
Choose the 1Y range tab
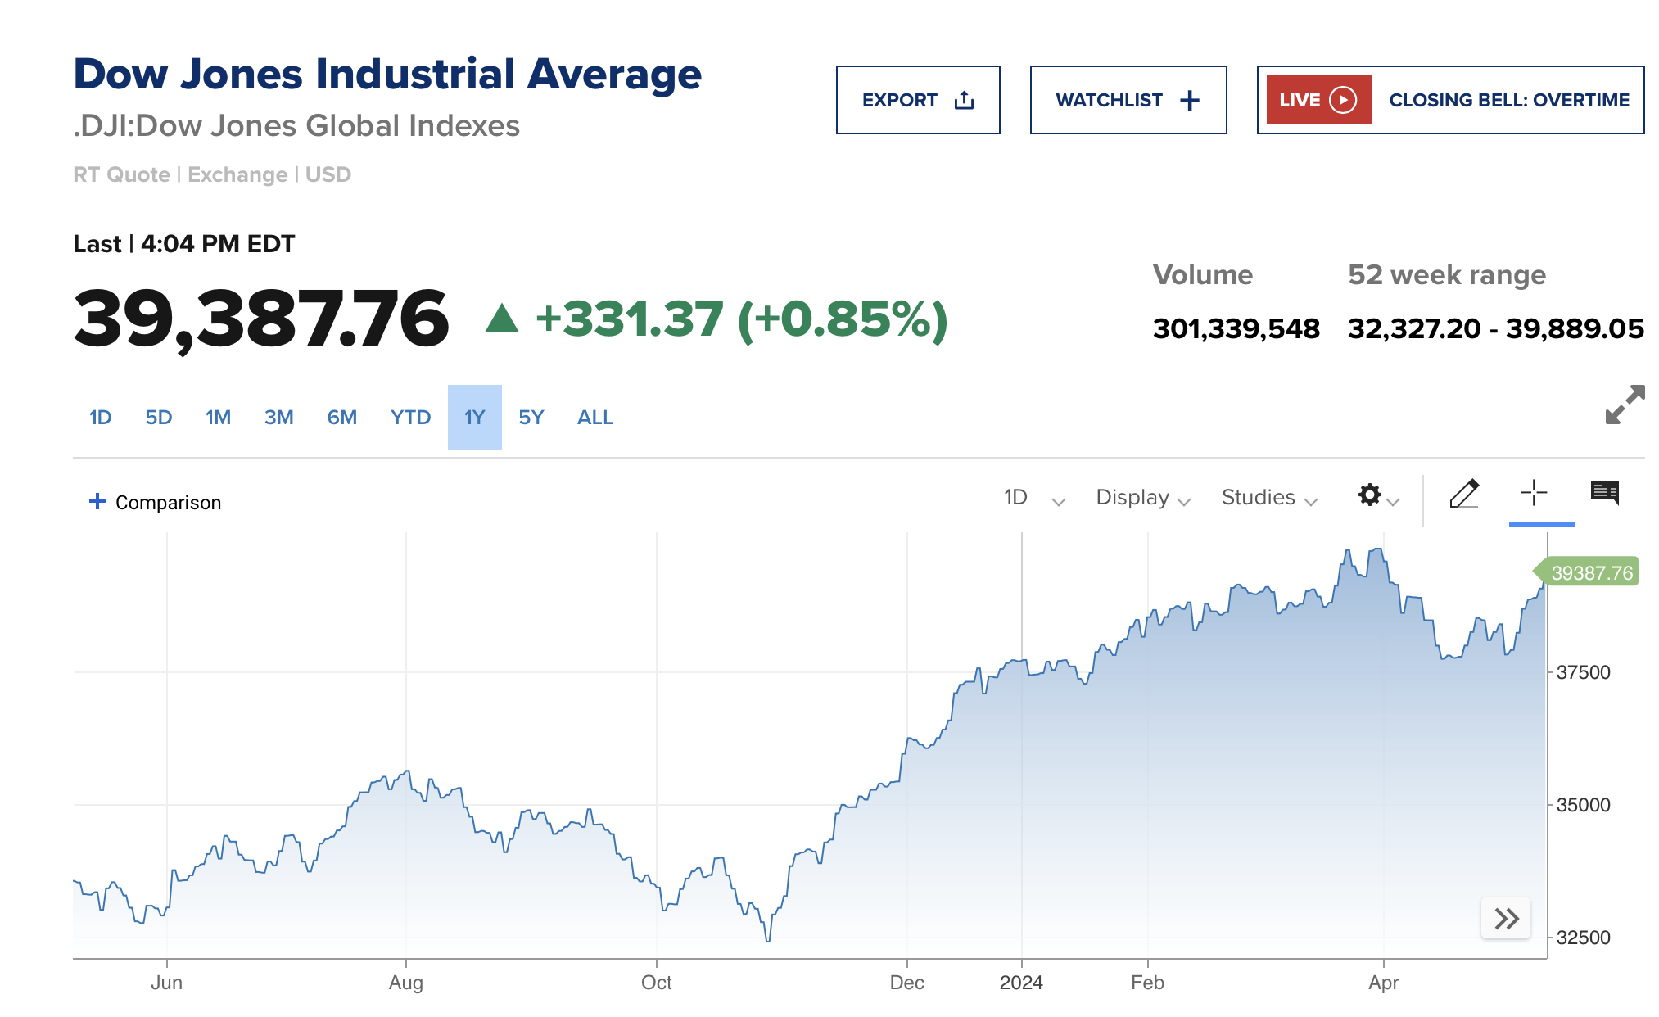[474, 418]
